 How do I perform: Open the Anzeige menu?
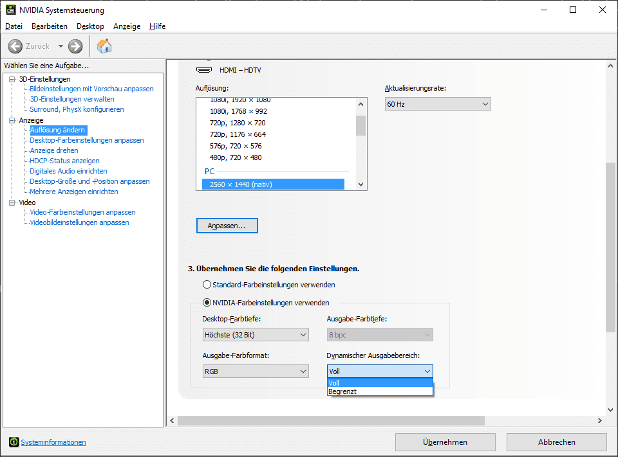coord(127,26)
